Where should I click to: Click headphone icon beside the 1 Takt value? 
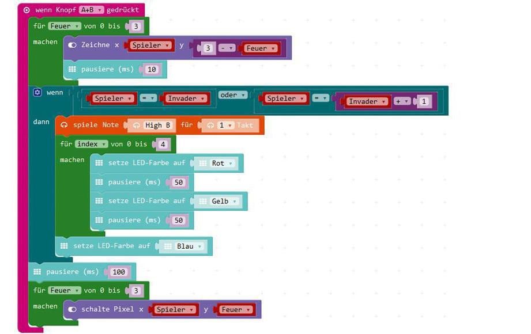point(210,126)
